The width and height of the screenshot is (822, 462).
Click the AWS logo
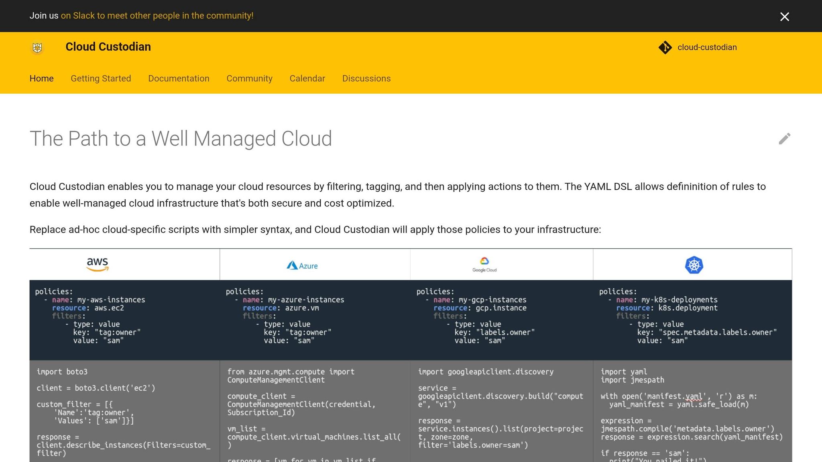[x=98, y=265]
